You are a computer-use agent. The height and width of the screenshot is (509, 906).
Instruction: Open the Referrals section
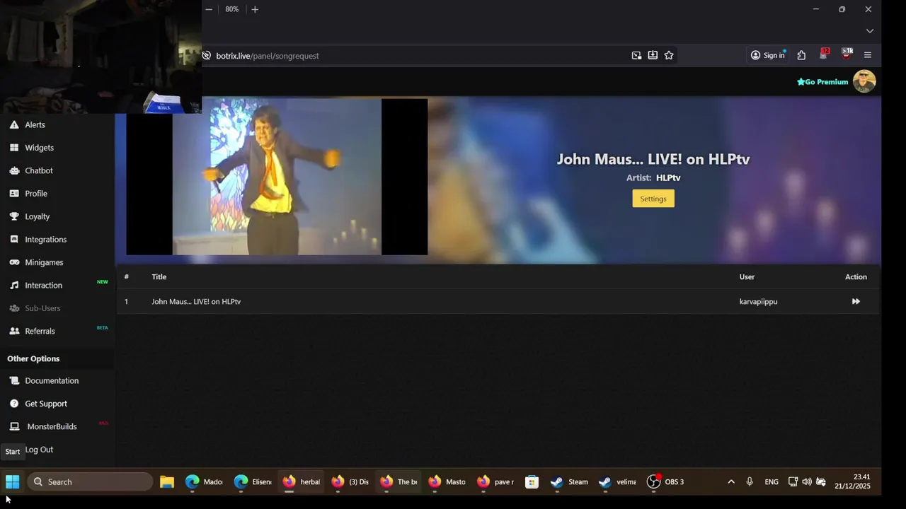[40, 331]
